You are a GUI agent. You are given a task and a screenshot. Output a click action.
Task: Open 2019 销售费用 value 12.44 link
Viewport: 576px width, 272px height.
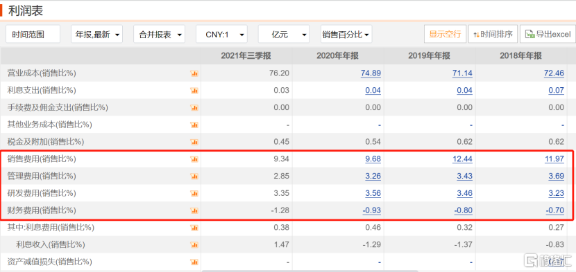click(462, 159)
